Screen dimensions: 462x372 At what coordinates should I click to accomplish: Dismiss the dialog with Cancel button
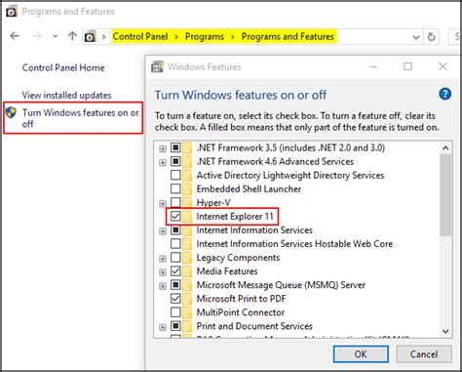point(424,353)
